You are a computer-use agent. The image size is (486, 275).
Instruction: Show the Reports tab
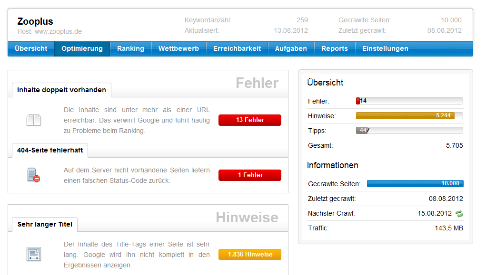[334, 48]
